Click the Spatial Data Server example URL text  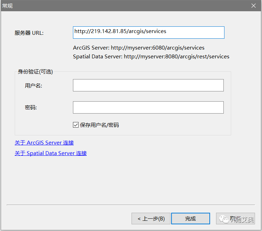(151, 57)
